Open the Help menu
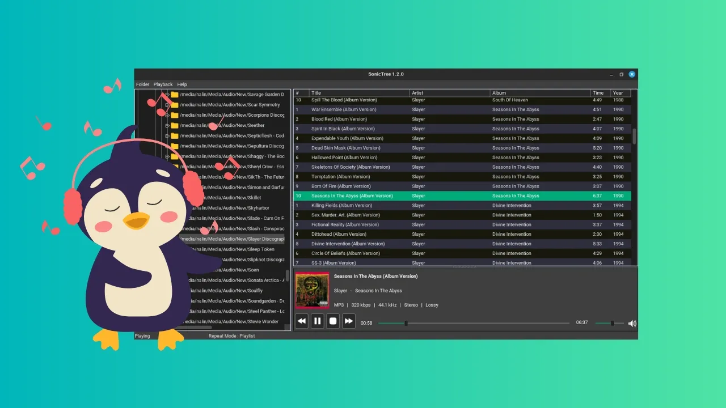The height and width of the screenshot is (408, 726). pyautogui.click(x=181, y=84)
